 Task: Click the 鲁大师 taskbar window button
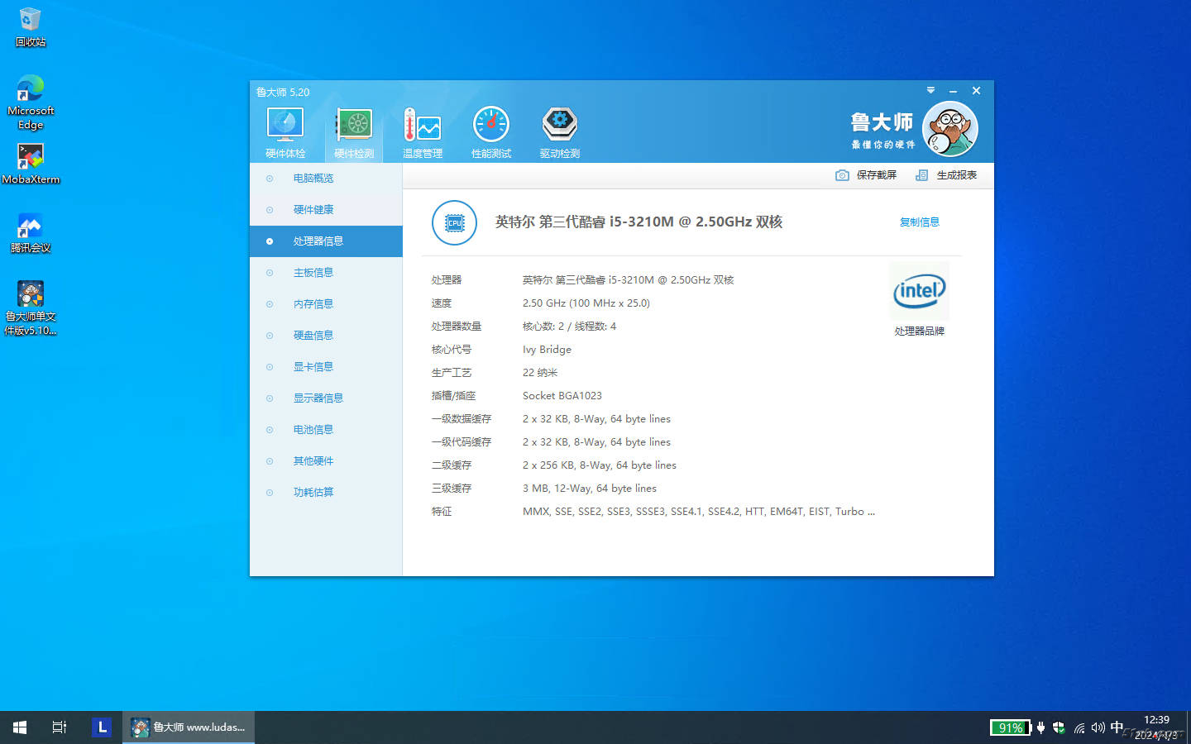189,727
